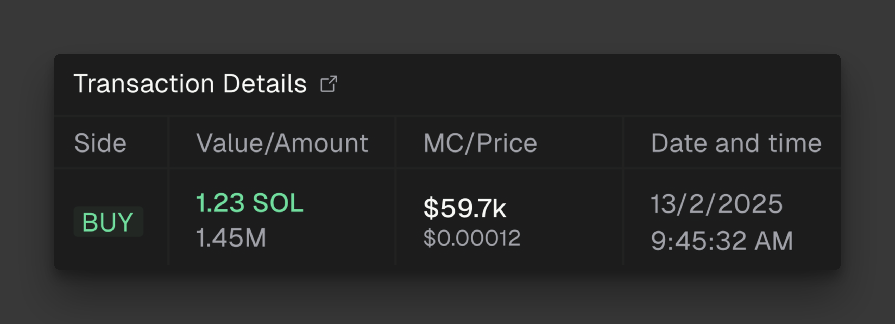Open the external link icon beside Transaction Details
This screenshot has height=324, width=895.
tap(328, 84)
